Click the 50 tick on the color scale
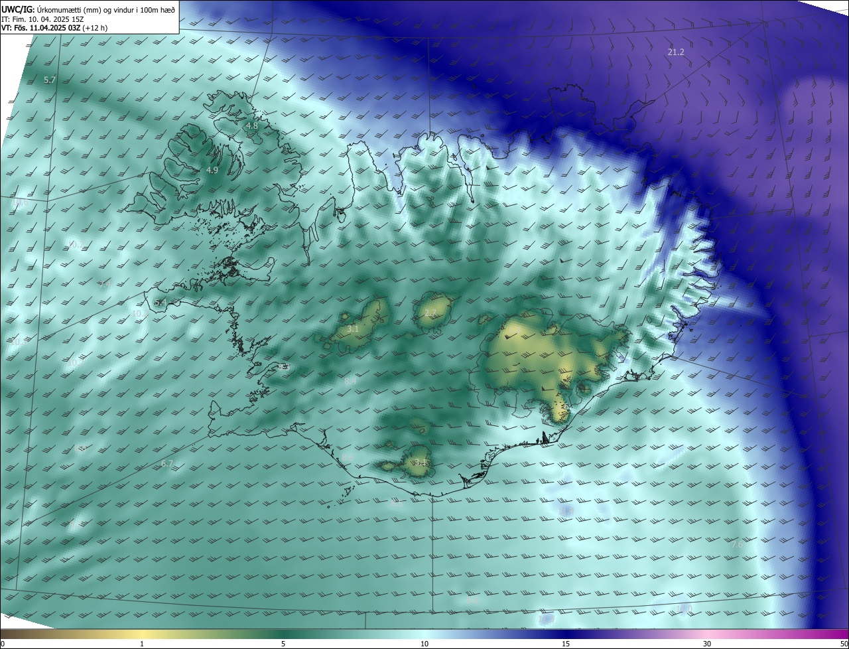 844,644
